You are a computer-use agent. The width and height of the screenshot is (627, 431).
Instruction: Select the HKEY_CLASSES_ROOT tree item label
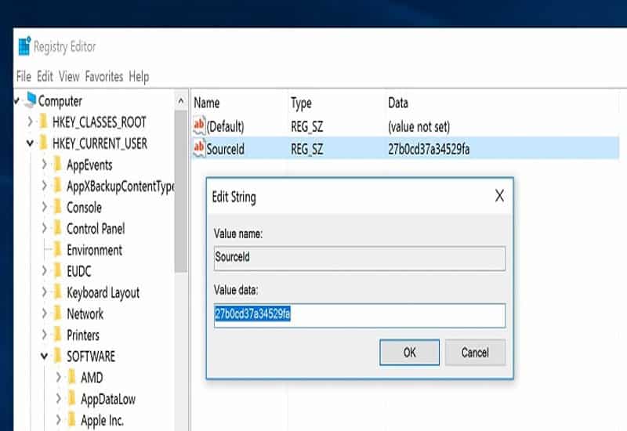[x=100, y=122]
